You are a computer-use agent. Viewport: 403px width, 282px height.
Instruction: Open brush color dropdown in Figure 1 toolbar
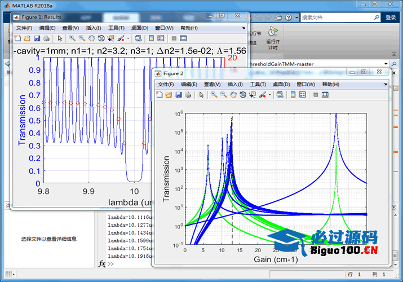pos(128,38)
